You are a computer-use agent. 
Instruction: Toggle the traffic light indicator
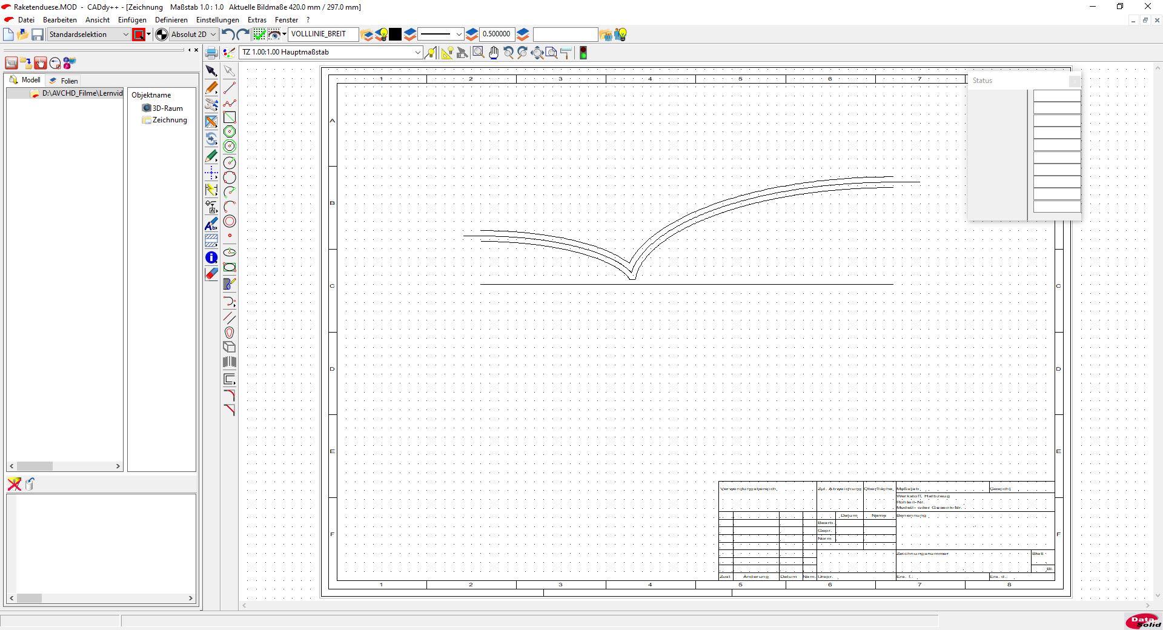coord(583,53)
